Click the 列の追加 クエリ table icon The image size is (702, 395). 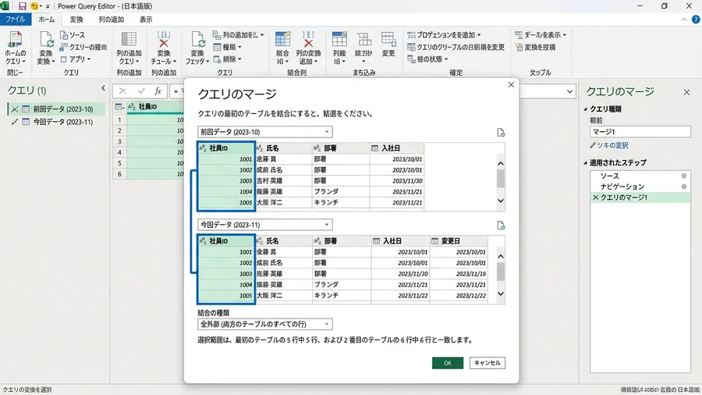(x=129, y=39)
